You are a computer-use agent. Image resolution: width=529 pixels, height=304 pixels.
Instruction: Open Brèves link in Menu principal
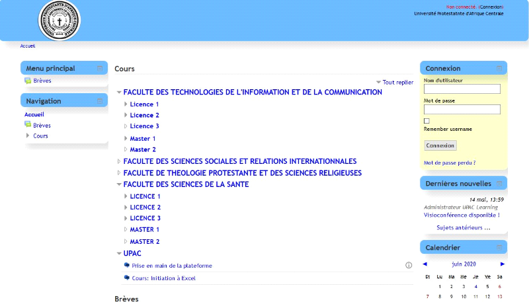[x=42, y=81]
